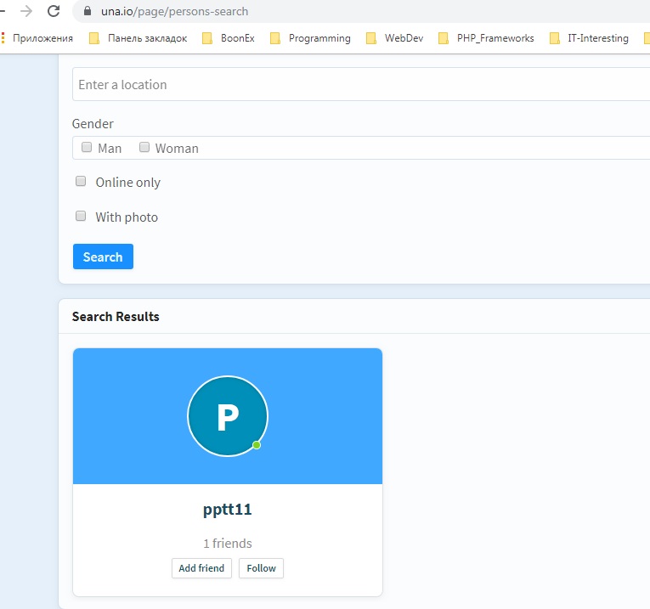Open the Приложения apps shortcut

pyautogui.click(x=38, y=38)
